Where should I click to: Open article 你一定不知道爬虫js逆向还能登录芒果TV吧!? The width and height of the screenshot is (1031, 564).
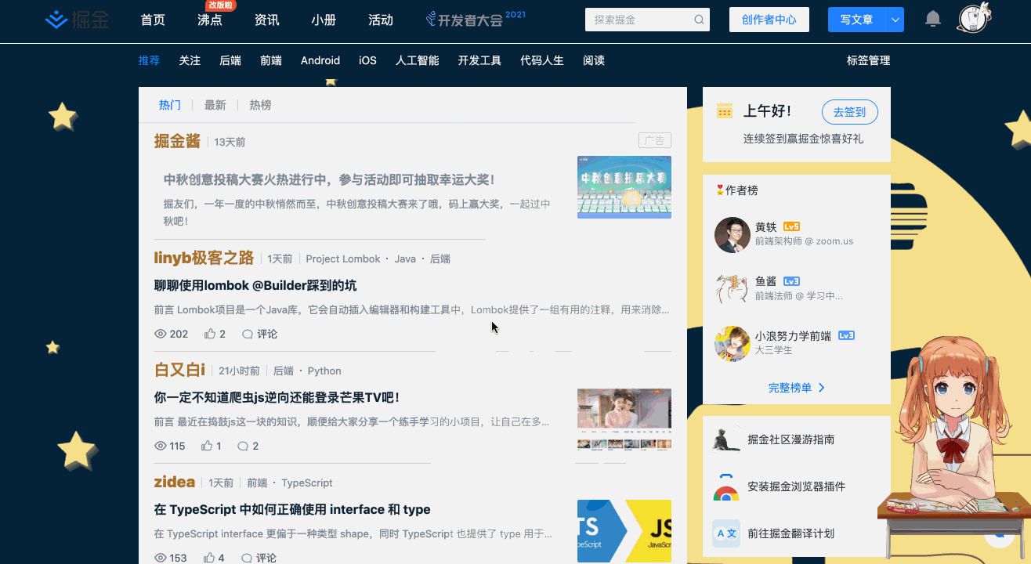click(x=277, y=397)
